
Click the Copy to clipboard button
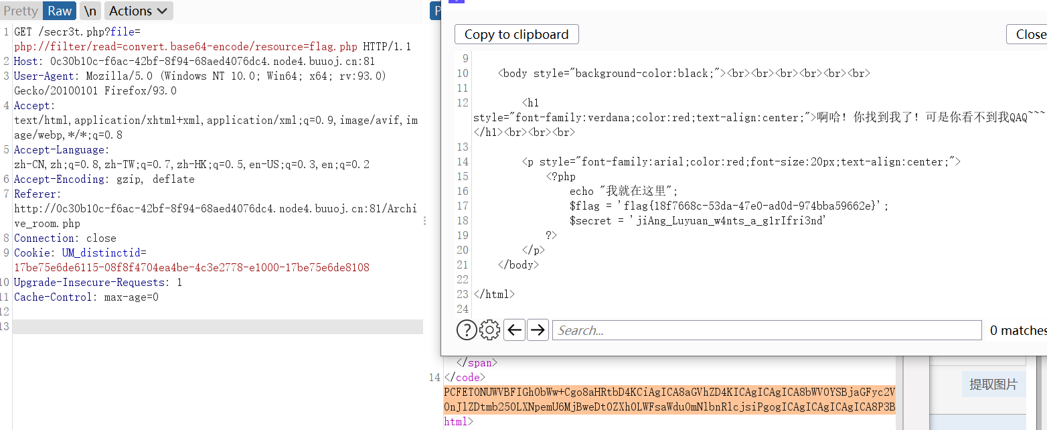(x=516, y=34)
